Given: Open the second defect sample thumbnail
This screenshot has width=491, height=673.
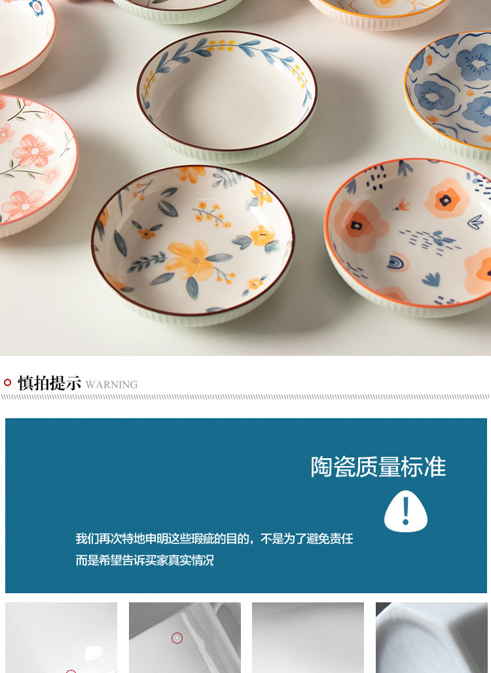Looking at the screenshot, I should pos(185,638).
